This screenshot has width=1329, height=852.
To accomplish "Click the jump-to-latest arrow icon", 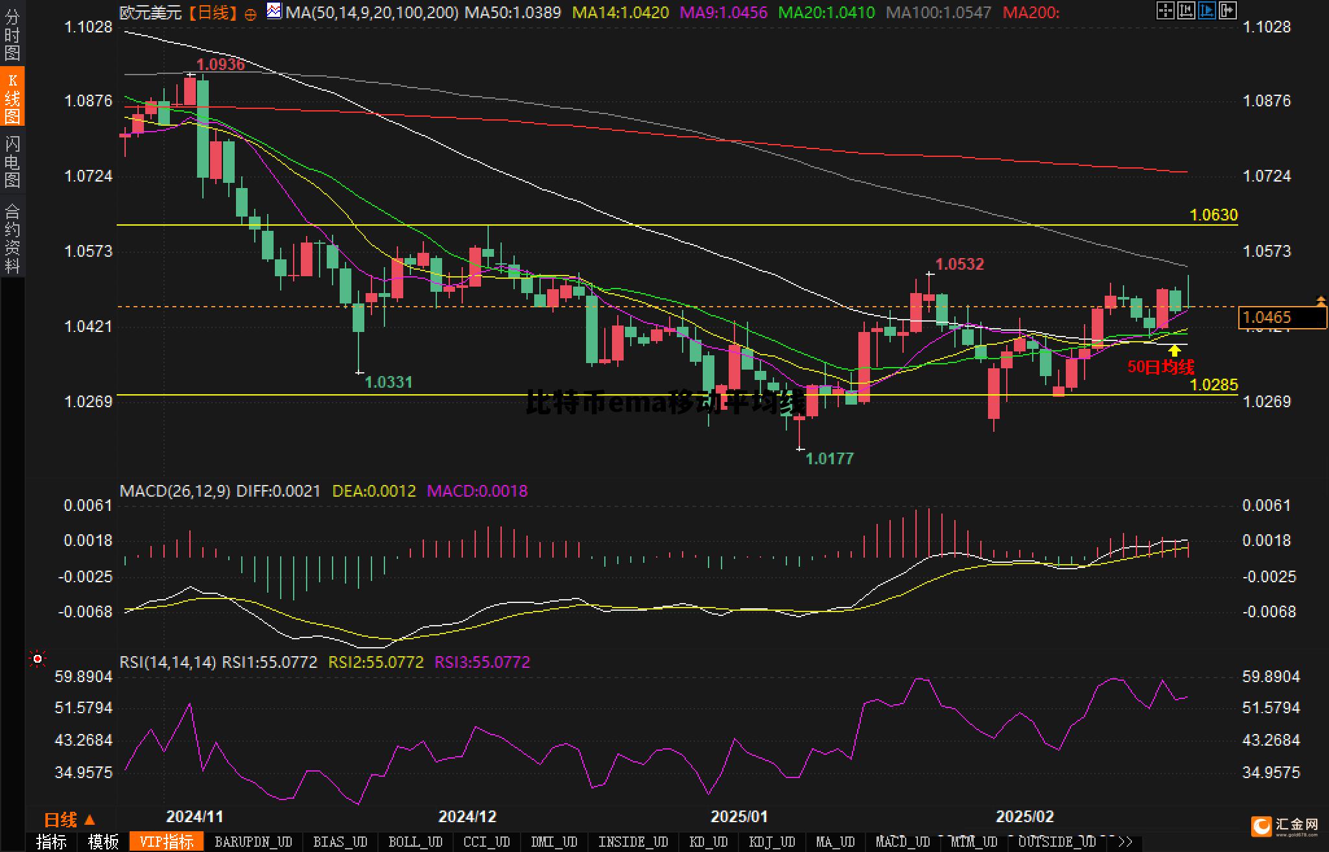I will pos(1227,10).
